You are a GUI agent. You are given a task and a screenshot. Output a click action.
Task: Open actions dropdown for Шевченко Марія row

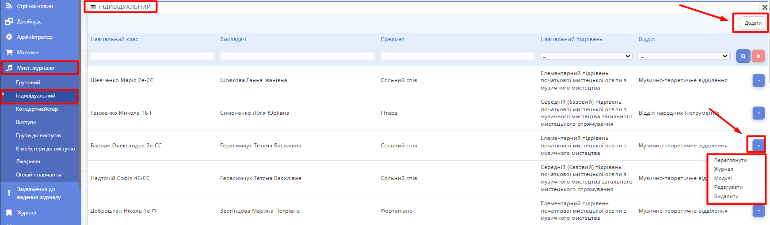tap(759, 80)
